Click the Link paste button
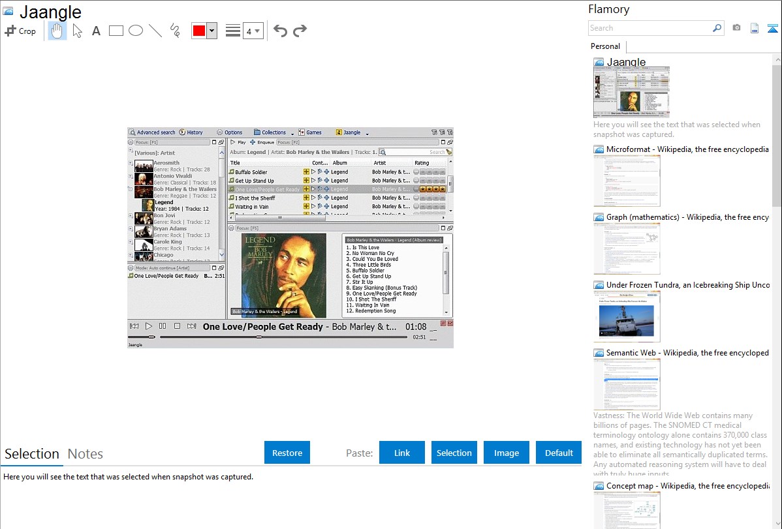 402,453
